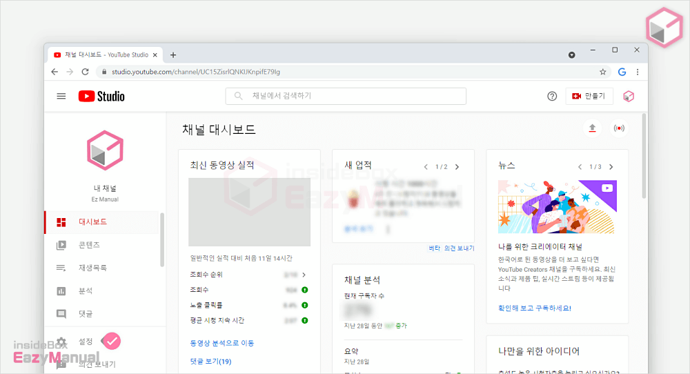Click the 만들기 create button
Screen dimensions: 690x374
point(589,96)
